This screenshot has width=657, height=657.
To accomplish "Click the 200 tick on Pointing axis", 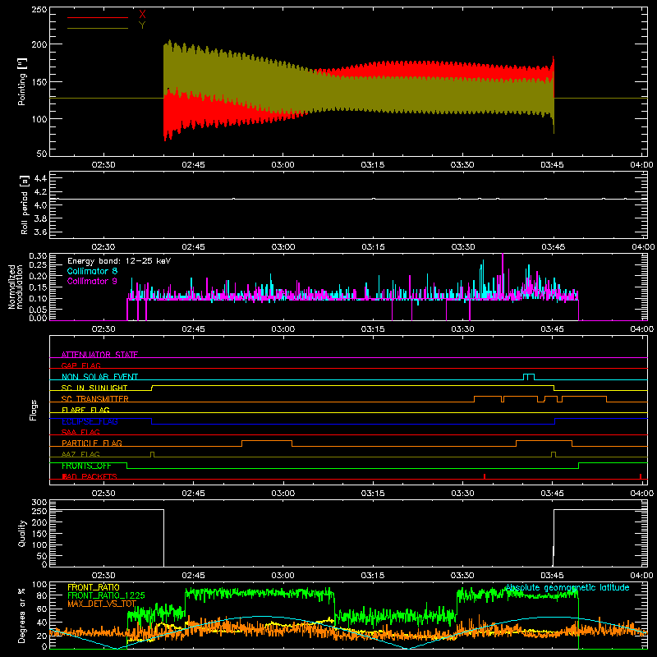I will (x=39, y=44).
